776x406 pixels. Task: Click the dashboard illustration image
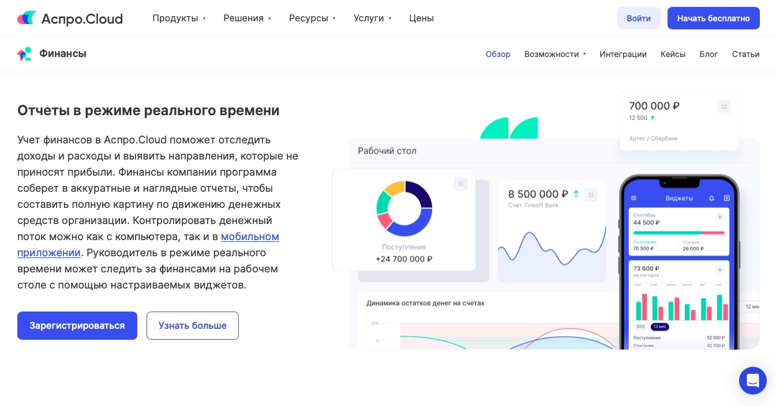pos(546,221)
